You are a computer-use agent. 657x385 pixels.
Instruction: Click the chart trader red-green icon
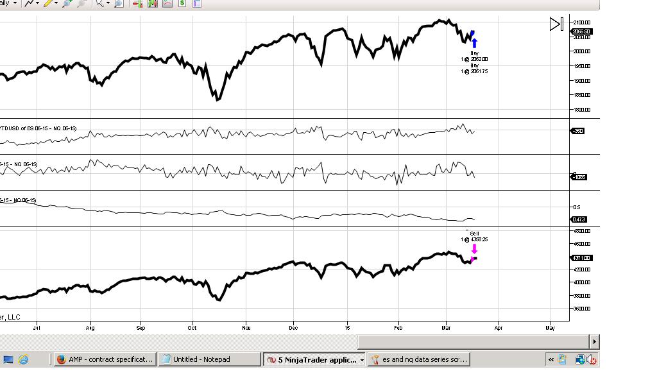tap(137, 4)
